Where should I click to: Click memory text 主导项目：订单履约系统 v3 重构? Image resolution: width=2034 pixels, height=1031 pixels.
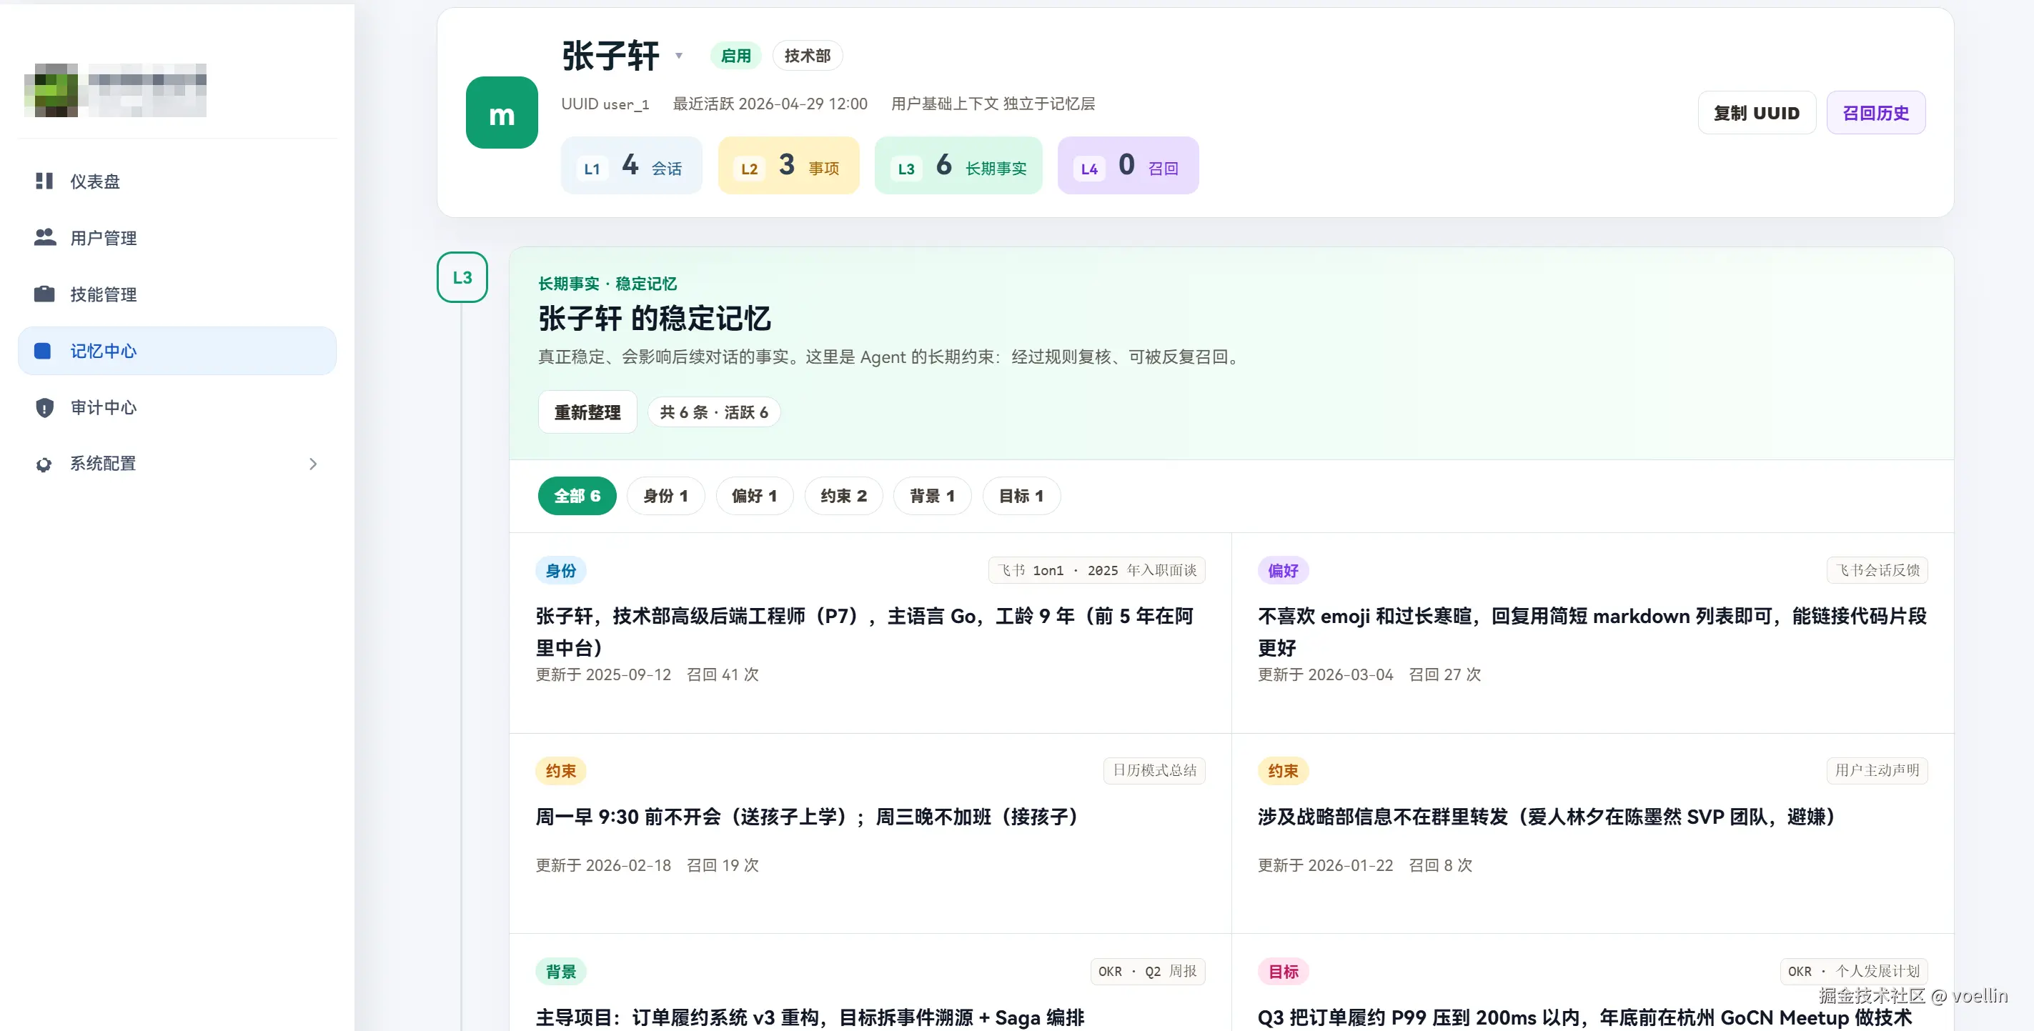(x=810, y=1017)
